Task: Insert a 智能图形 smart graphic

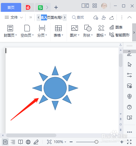Action: coord(119,35)
